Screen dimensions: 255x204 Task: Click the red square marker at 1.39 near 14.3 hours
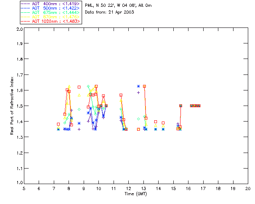[x=163, y=123]
